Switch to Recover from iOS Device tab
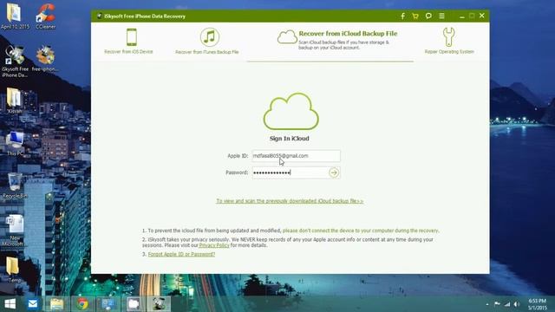555x312 pixels. (128, 41)
